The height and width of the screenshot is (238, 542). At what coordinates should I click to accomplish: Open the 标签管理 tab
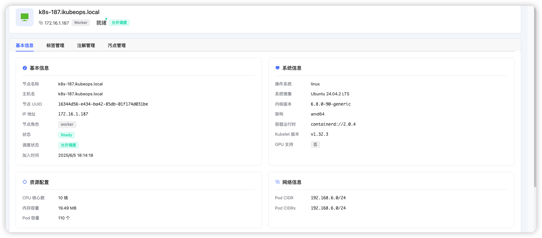[x=55, y=45]
